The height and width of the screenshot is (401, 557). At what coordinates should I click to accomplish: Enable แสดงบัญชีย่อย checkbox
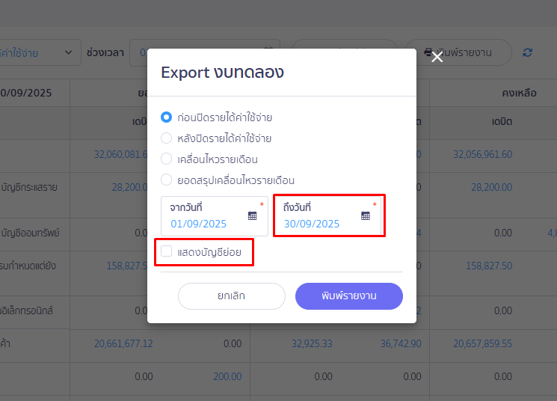(x=166, y=251)
